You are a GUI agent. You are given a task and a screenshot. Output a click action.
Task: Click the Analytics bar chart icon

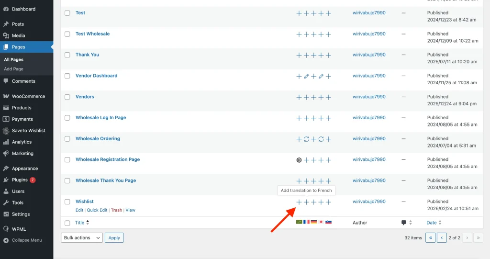pyautogui.click(x=6, y=142)
